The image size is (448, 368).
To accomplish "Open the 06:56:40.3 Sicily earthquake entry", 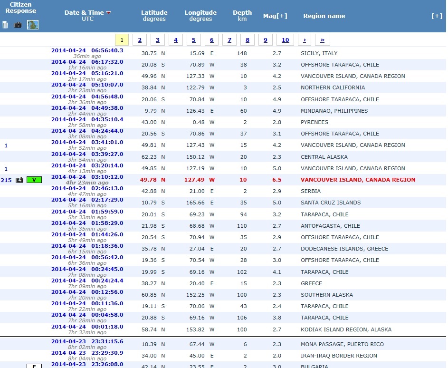I will pos(87,50).
